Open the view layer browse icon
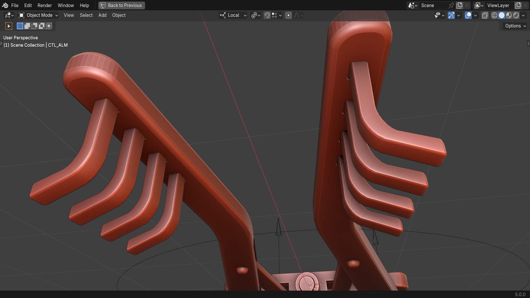Image resolution: width=530 pixels, height=298 pixels. pyautogui.click(x=479, y=5)
